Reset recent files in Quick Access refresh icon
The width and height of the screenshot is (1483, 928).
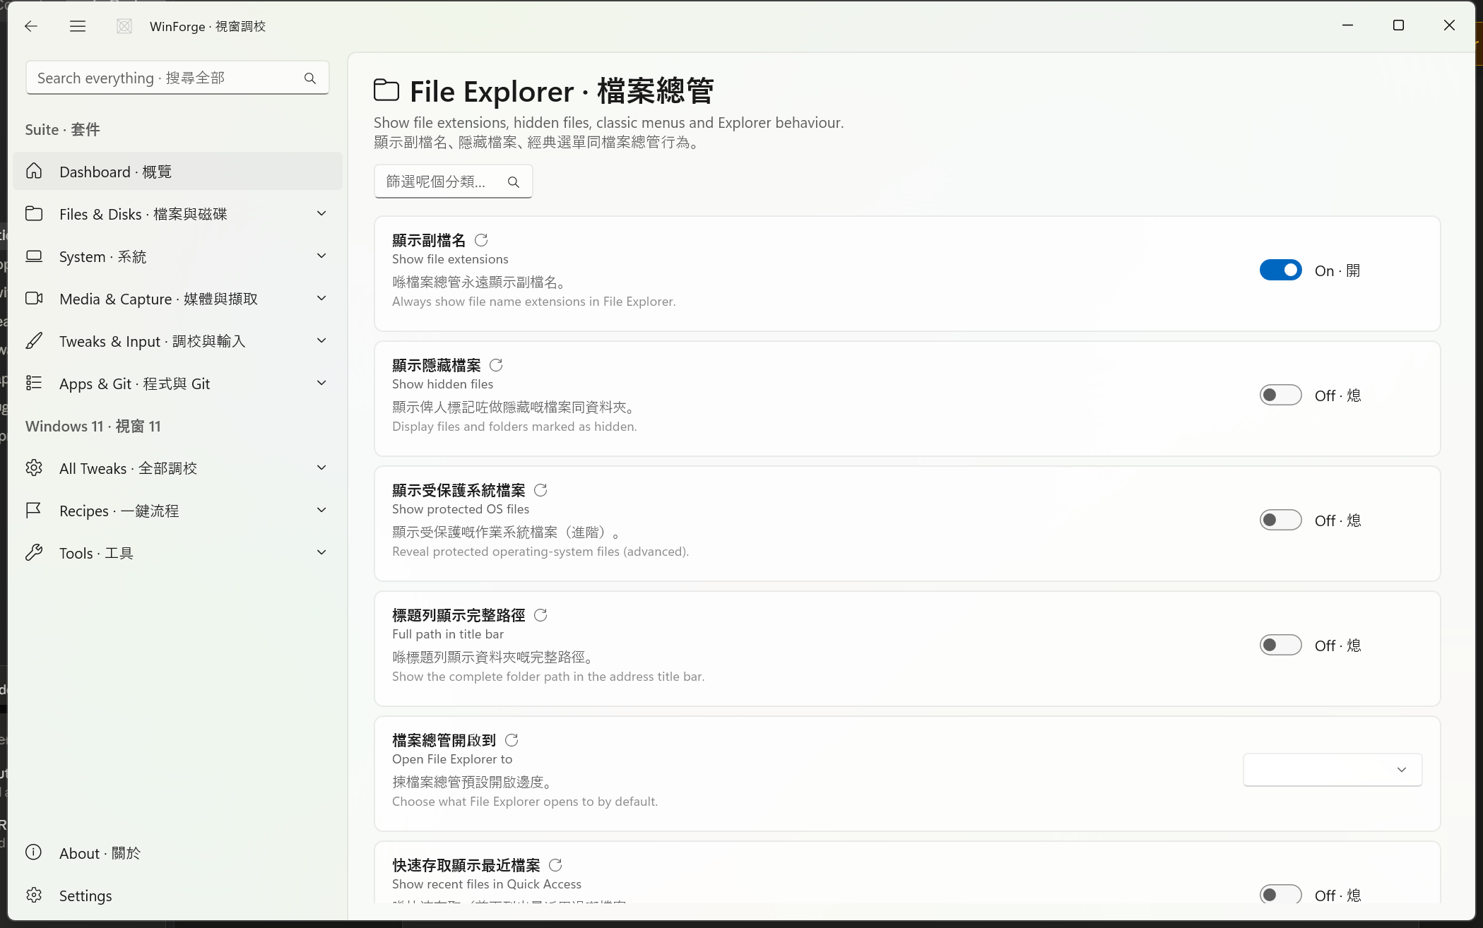click(555, 865)
